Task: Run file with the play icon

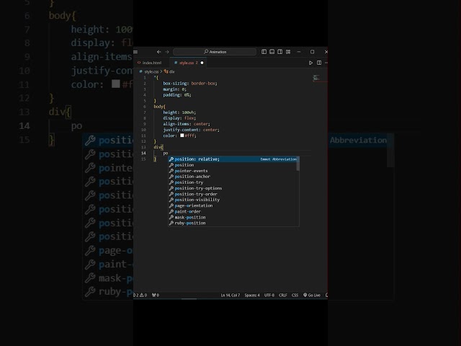Action: click(310, 63)
